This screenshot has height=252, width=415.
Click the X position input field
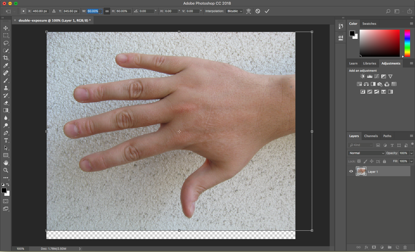[41, 11]
